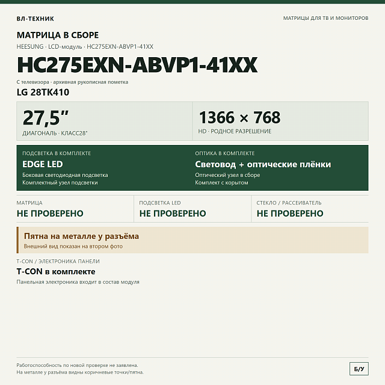Click 'Комплект с корытом' line
The height and width of the screenshot is (385, 385).
click(222, 183)
